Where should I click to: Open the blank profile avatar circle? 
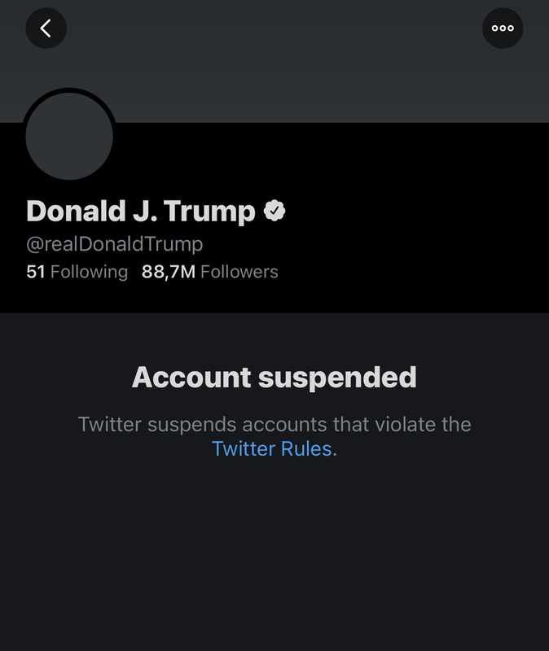tap(69, 136)
